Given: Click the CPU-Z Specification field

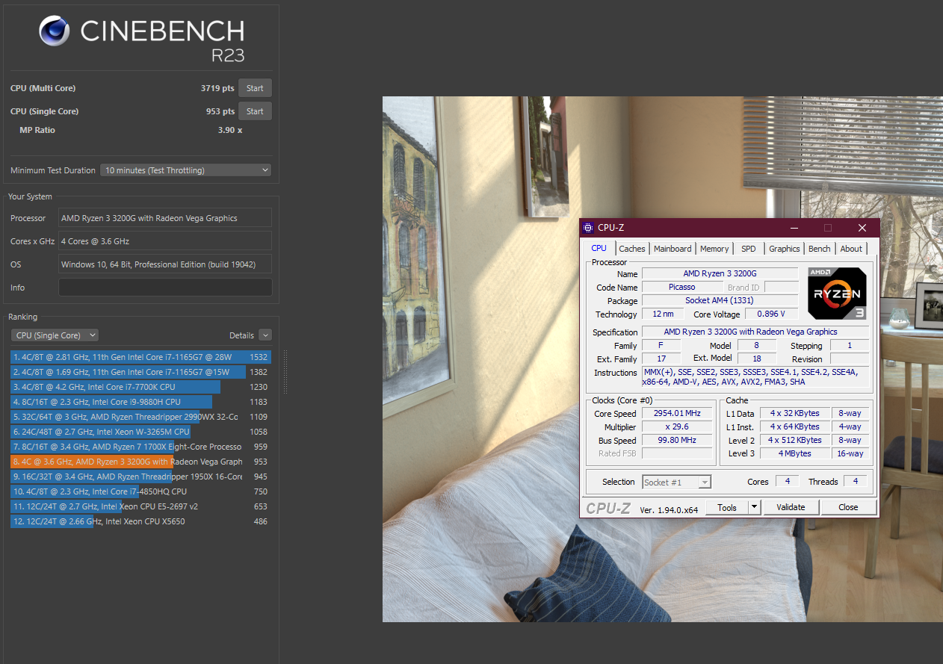Looking at the screenshot, I should 755,332.
